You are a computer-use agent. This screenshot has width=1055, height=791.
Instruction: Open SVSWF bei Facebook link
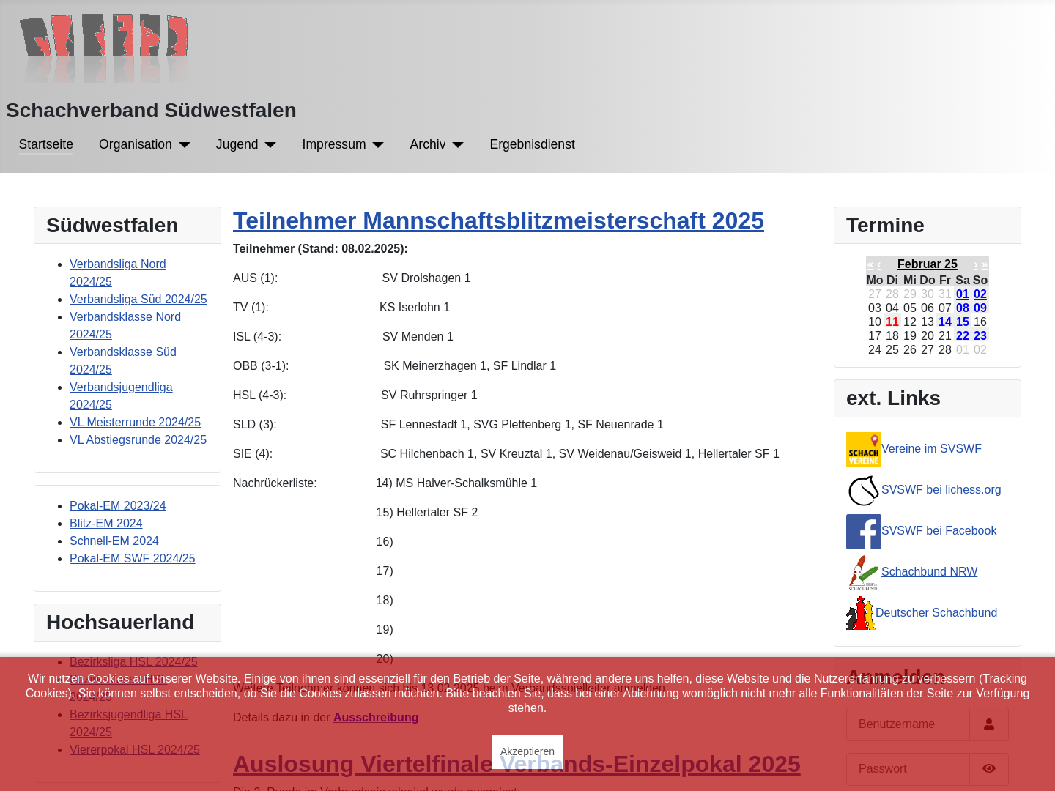[939, 531]
